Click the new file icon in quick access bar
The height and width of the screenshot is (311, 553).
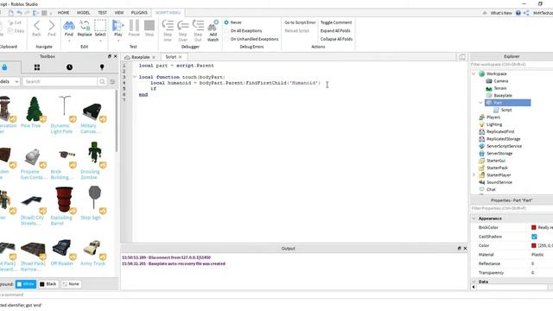11,13
